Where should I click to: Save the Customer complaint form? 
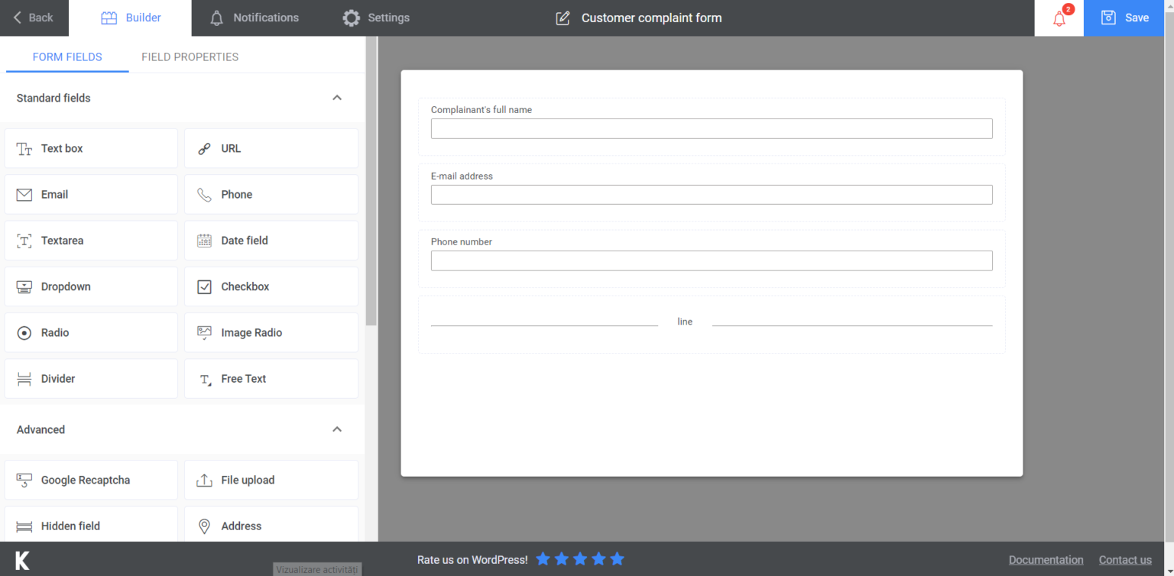(x=1124, y=17)
